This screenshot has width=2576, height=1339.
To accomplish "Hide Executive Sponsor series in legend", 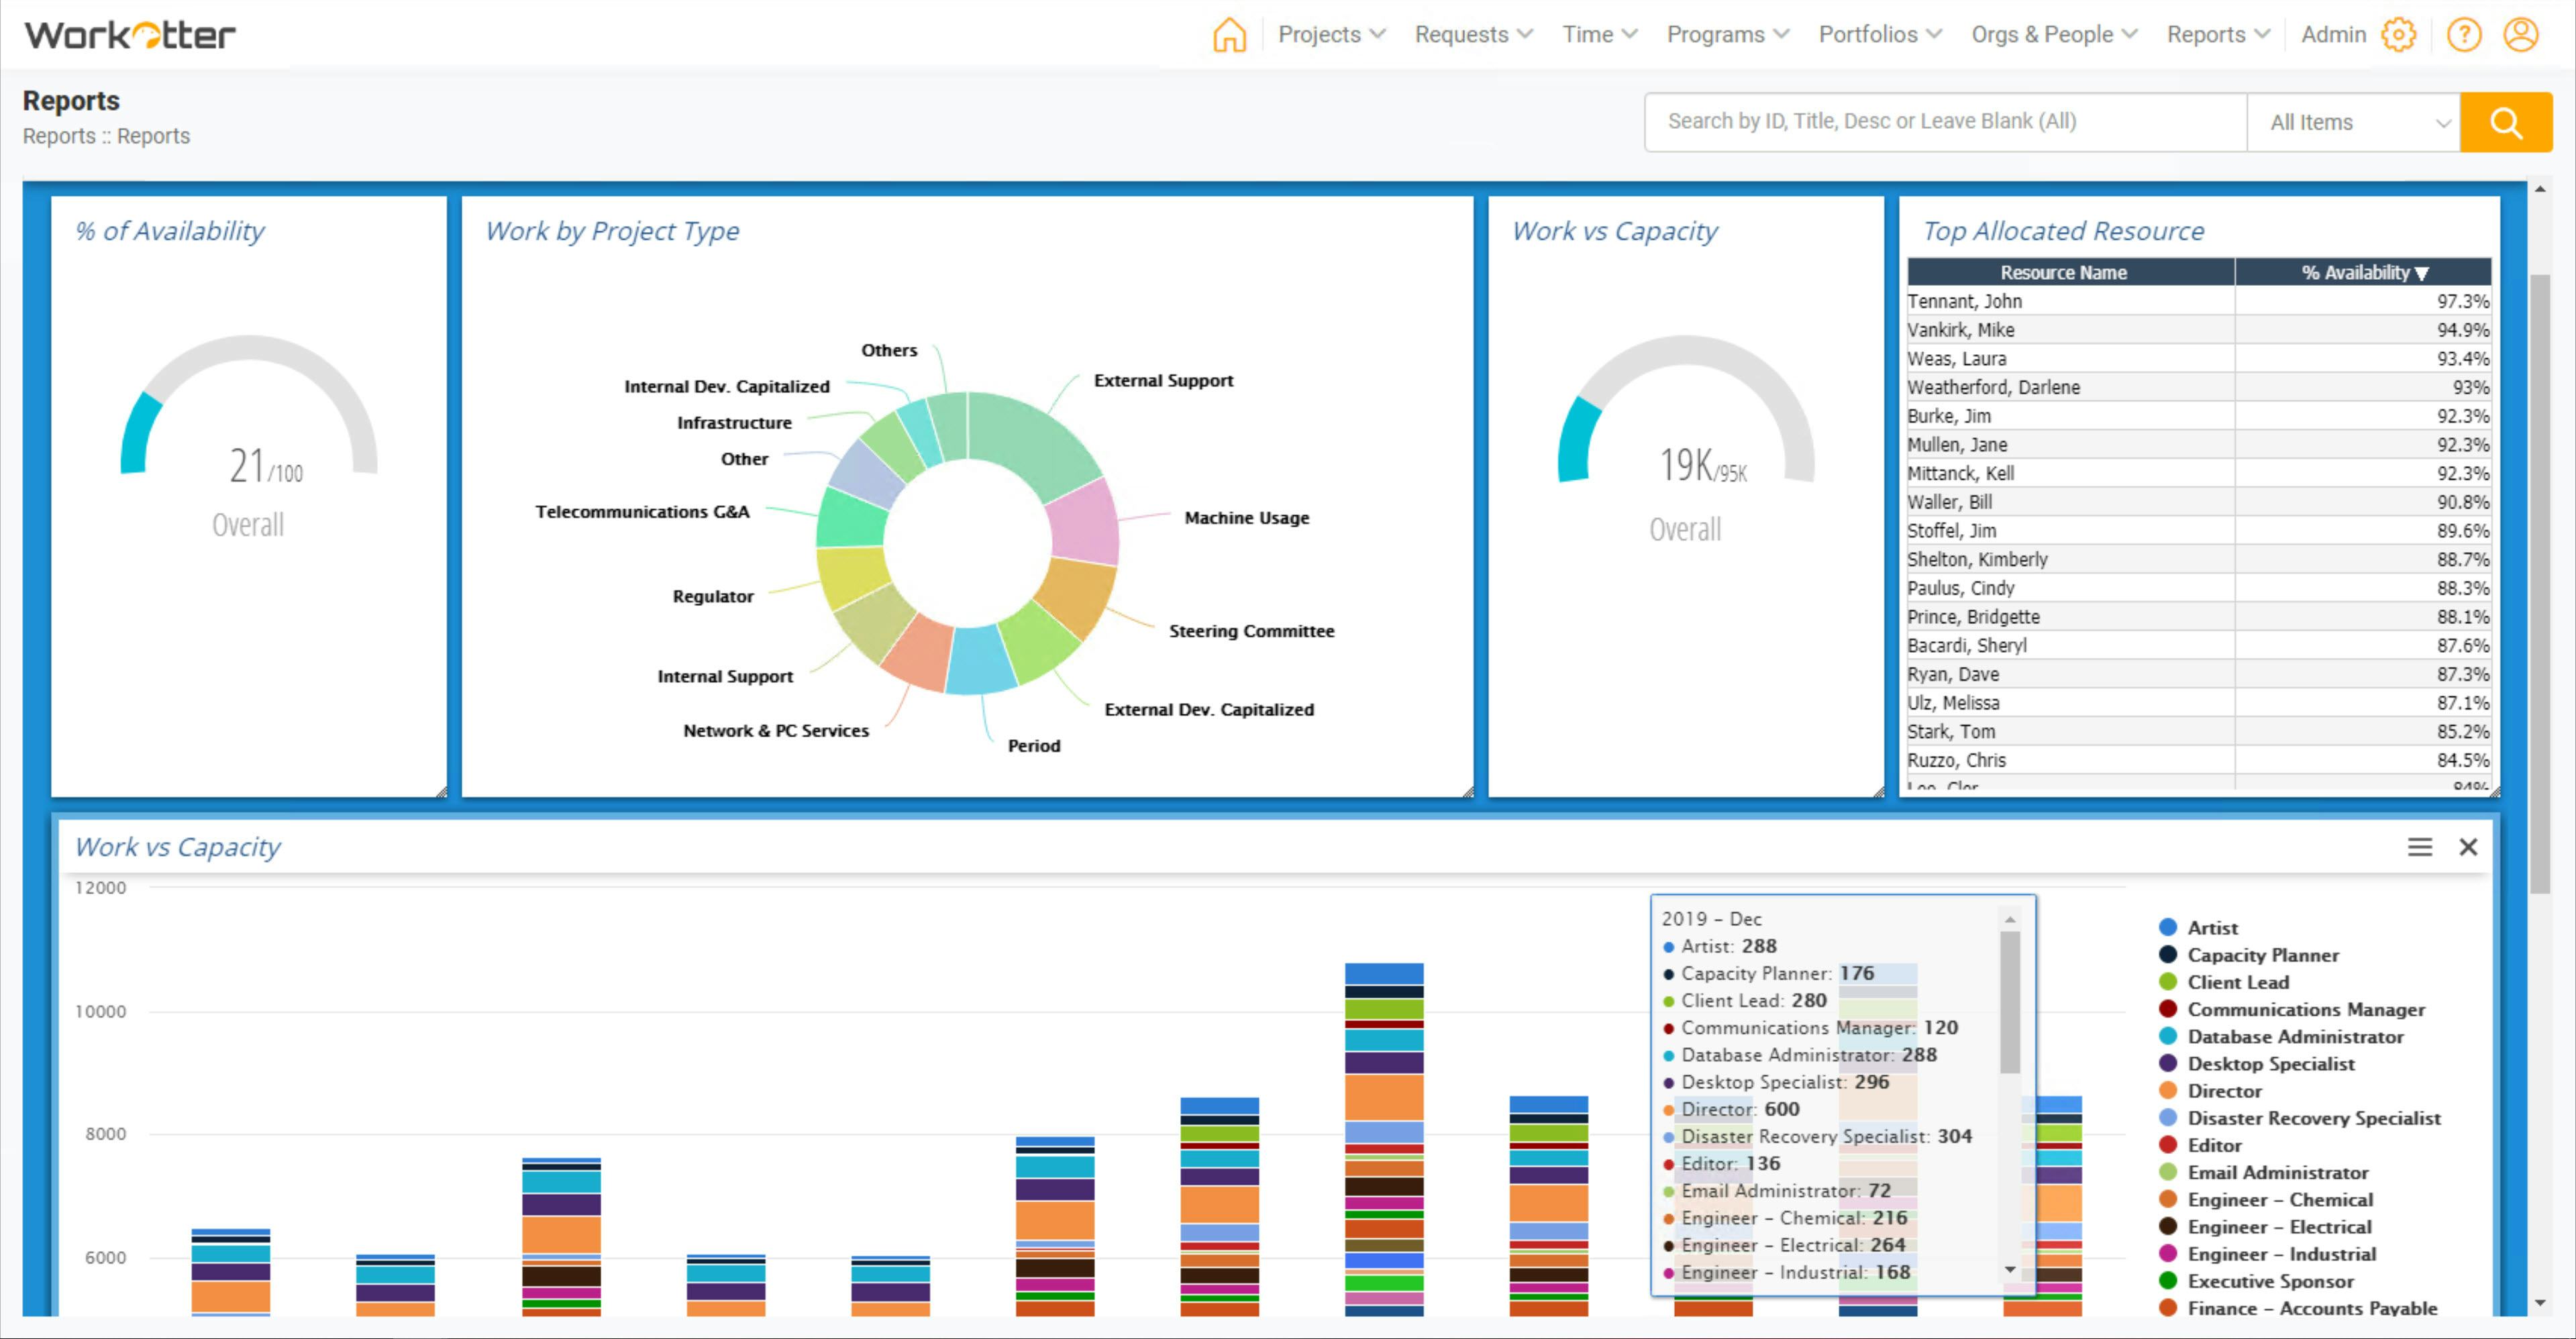I will tap(2269, 1281).
